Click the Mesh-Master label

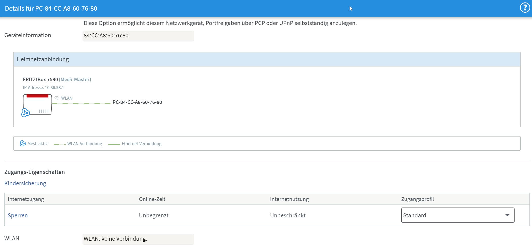coord(75,79)
